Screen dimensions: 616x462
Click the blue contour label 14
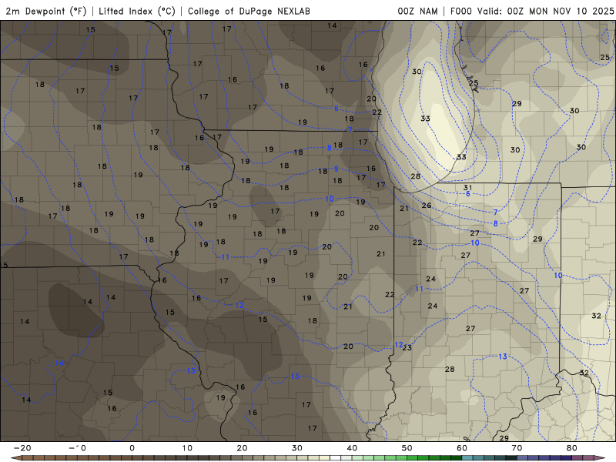point(59,363)
